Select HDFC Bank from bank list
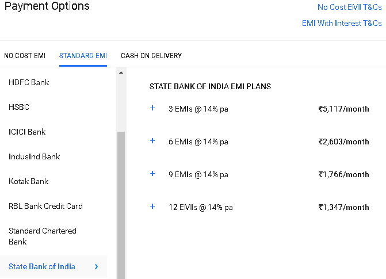The width and height of the screenshot is (386, 279). click(29, 82)
